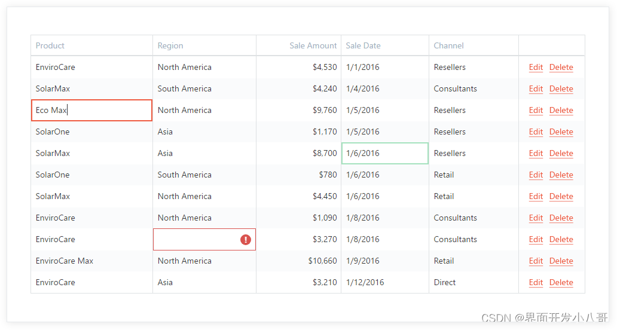The width and height of the screenshot is (617, 330).
Task: Select the highlighted 1/6/2016 Sale Date cell
Action: [385, 153]
